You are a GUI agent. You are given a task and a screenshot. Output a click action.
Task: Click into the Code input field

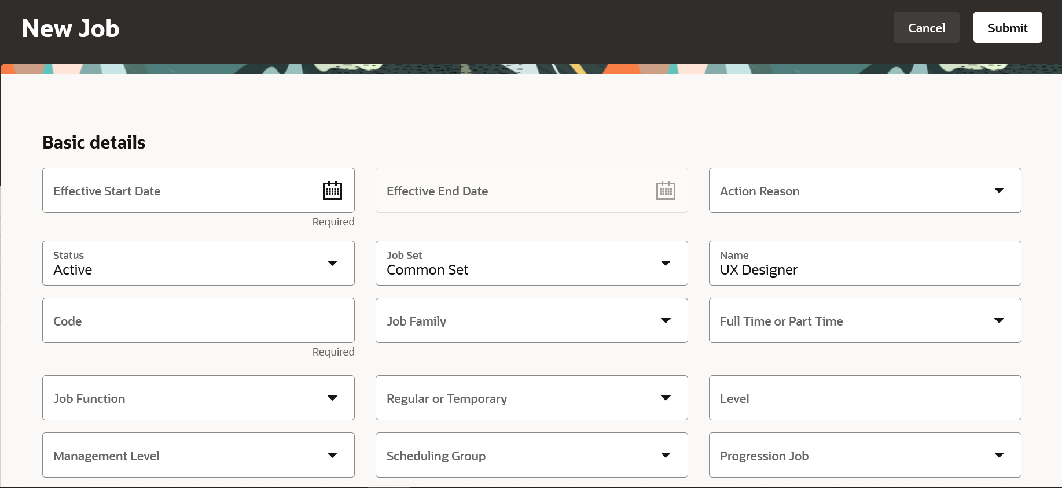point(199,320)
